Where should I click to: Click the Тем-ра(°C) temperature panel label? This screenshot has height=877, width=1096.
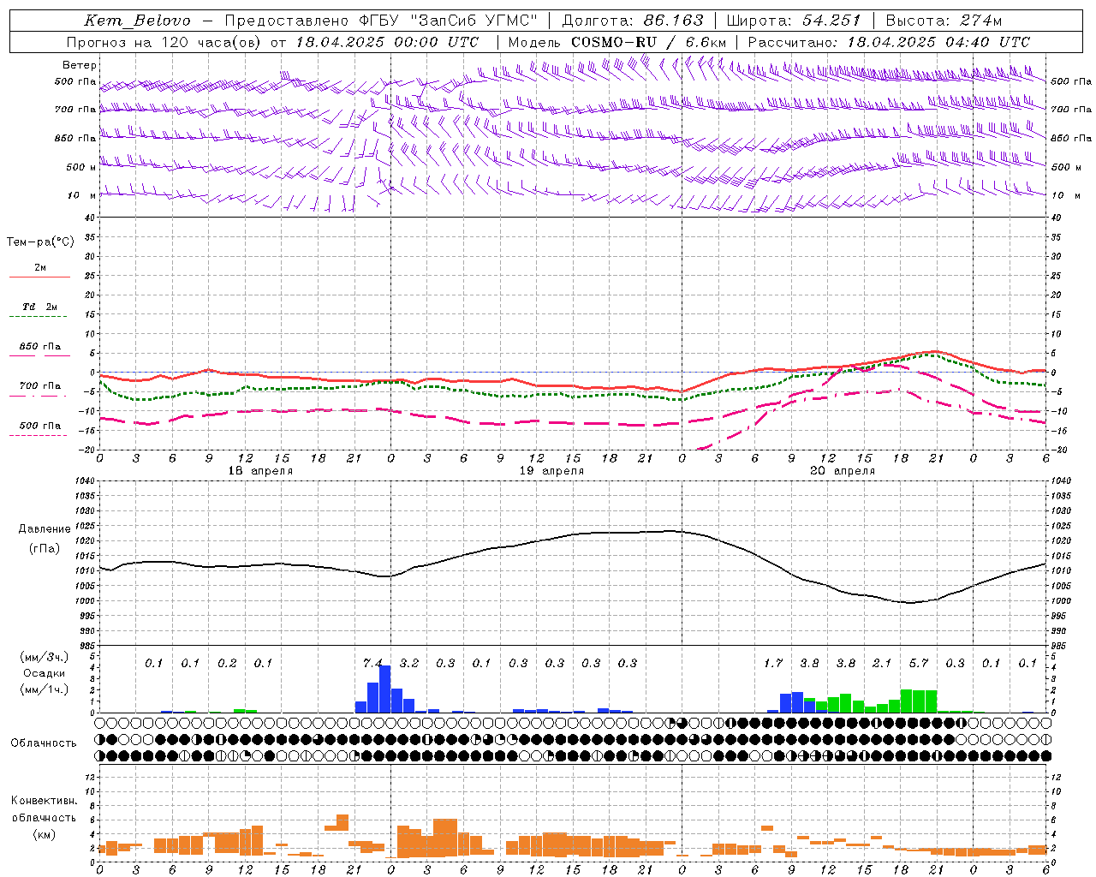coord(40,242)
